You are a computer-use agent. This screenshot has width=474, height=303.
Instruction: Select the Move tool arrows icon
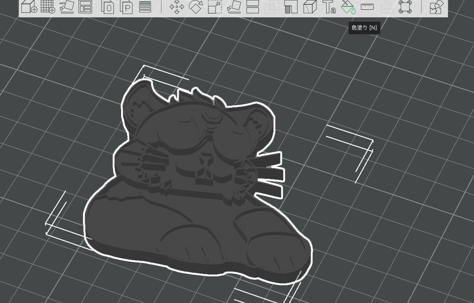[177, 7]
